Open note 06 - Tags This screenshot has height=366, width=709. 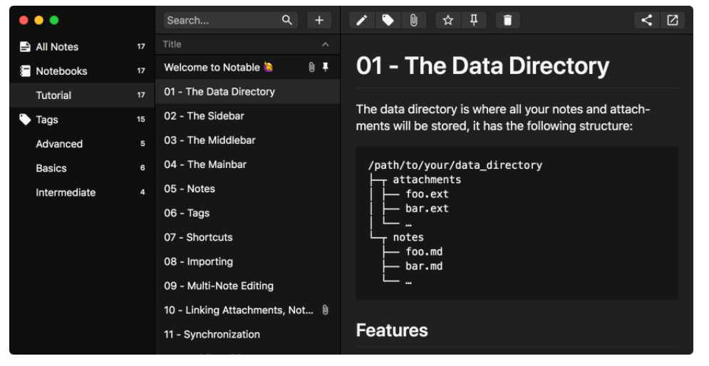click(247, 213)
